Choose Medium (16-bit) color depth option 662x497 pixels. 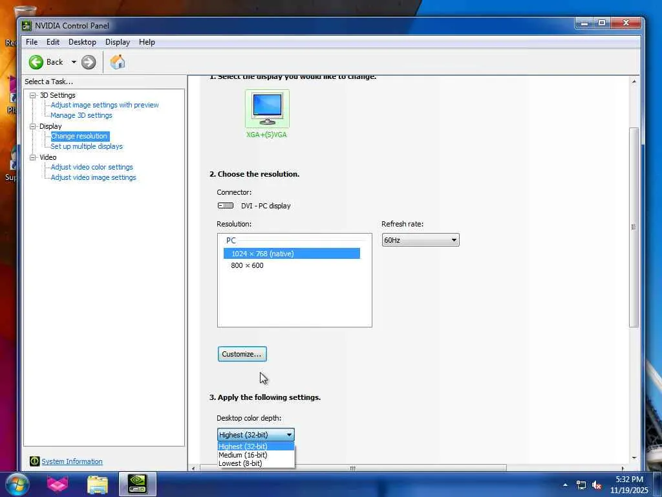coord(256,455)
